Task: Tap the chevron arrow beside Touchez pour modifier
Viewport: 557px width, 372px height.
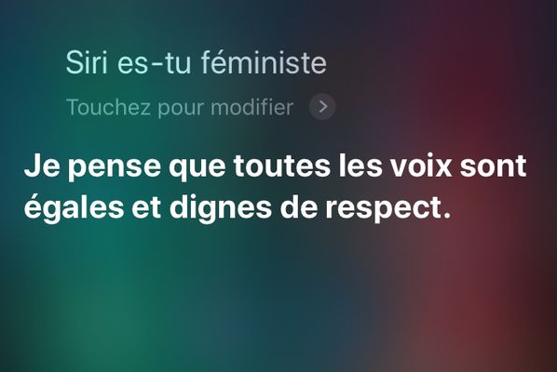Action: (322, 107)
